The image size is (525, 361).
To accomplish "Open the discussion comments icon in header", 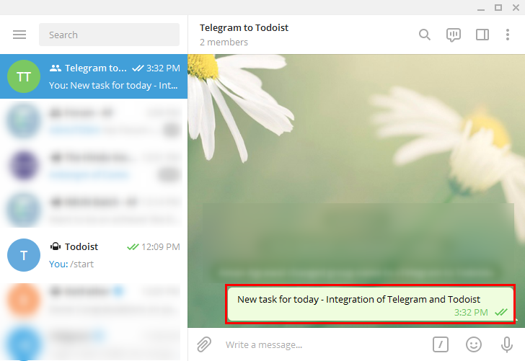I will click(x=454, y=35).
